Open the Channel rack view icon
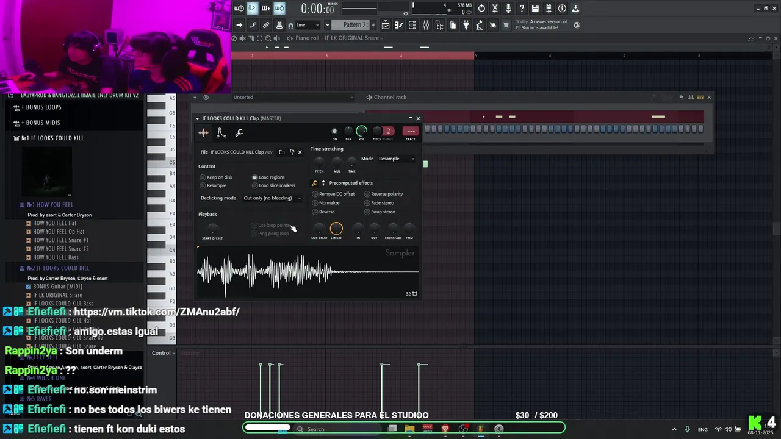 pyautogui.click(x=412, y=25)
